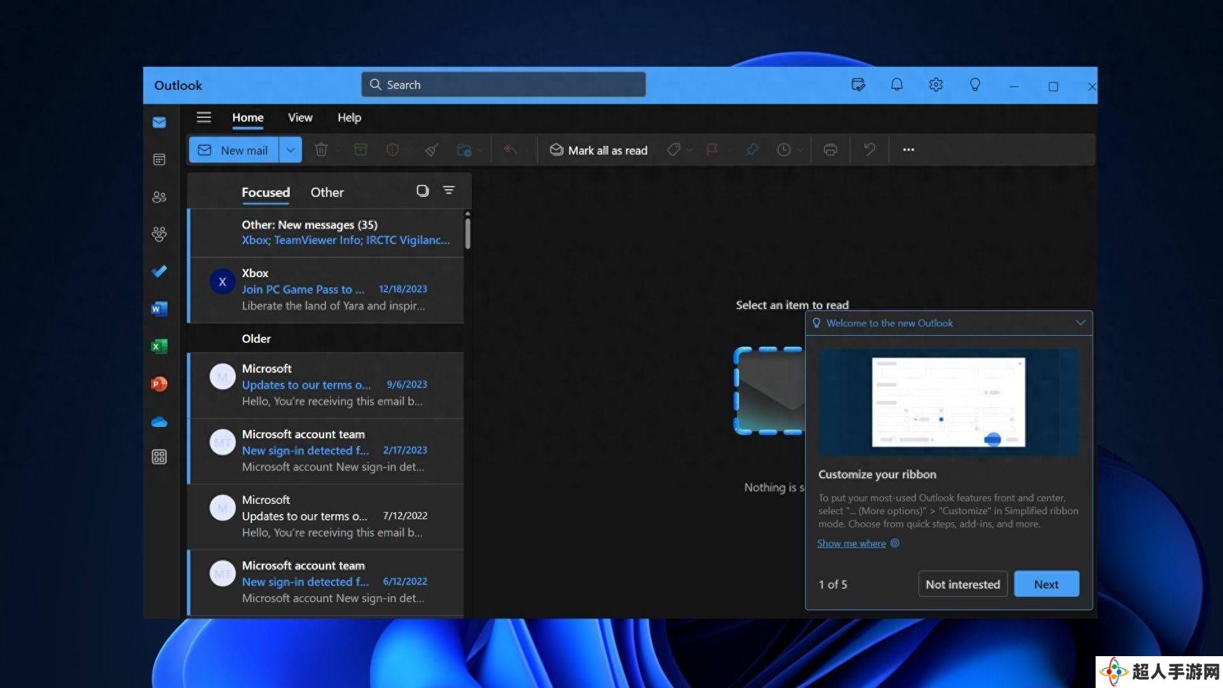Expand the Categorize dropdown arrow
Screen dimensions: 1223x688
point(689,150)
